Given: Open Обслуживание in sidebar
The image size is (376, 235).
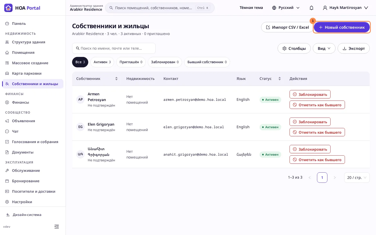Looking at the screenshot, I should coord(33,171).
